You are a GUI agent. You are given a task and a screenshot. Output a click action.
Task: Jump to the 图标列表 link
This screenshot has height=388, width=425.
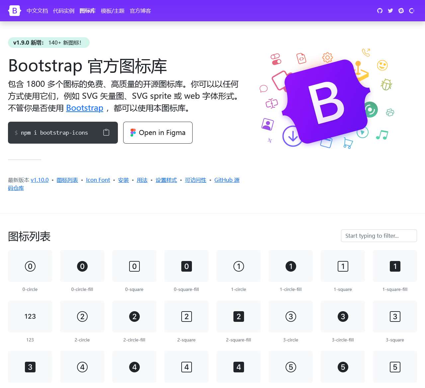(67, 180)
